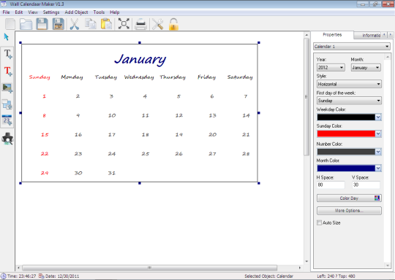Click the canvas horizontal scrollbar thumb
395x280 pixels.
coord(150,268)
